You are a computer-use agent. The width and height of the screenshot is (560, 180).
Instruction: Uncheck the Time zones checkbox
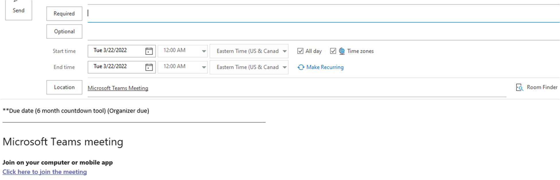333,51
